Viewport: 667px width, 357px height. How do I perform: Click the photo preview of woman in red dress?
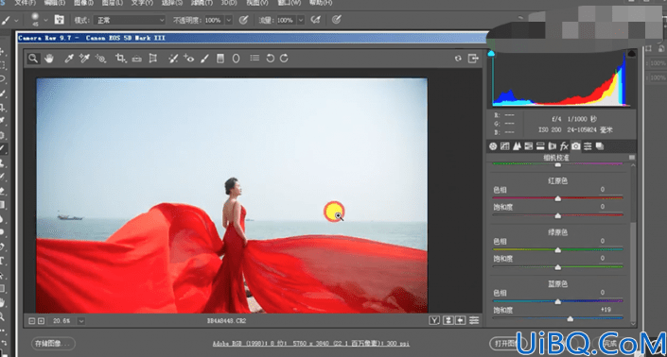[232, 195]
